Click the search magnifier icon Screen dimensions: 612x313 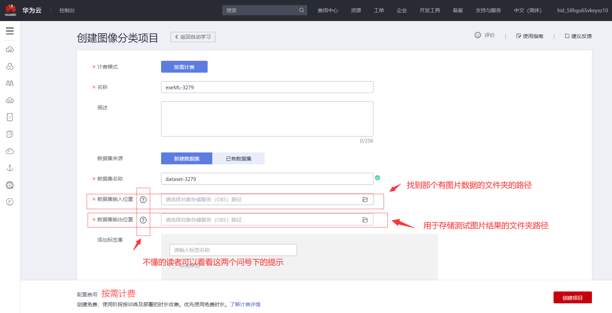pyautogui.click(x=301, y=10)
